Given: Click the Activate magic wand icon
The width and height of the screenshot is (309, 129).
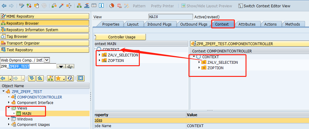Looking at the screenshot, I should (x=62, y=6).
